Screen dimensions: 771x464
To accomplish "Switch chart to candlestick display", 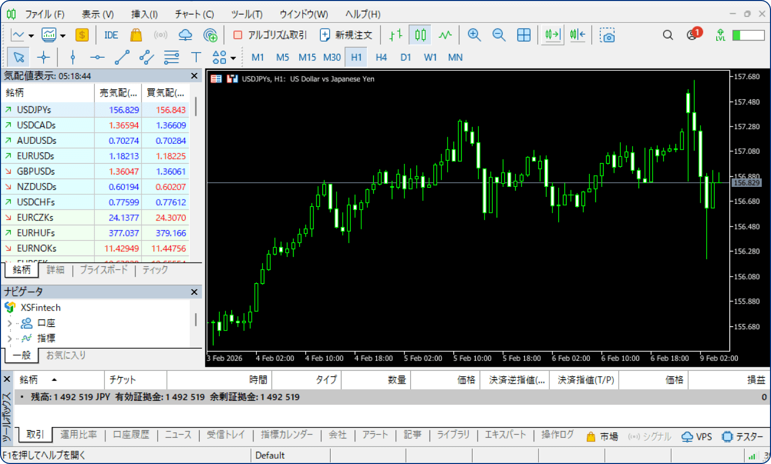I will (420, 35).
